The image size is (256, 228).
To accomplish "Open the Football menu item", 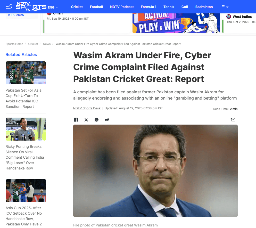I will pyautogui.click(x=96, y=7).
